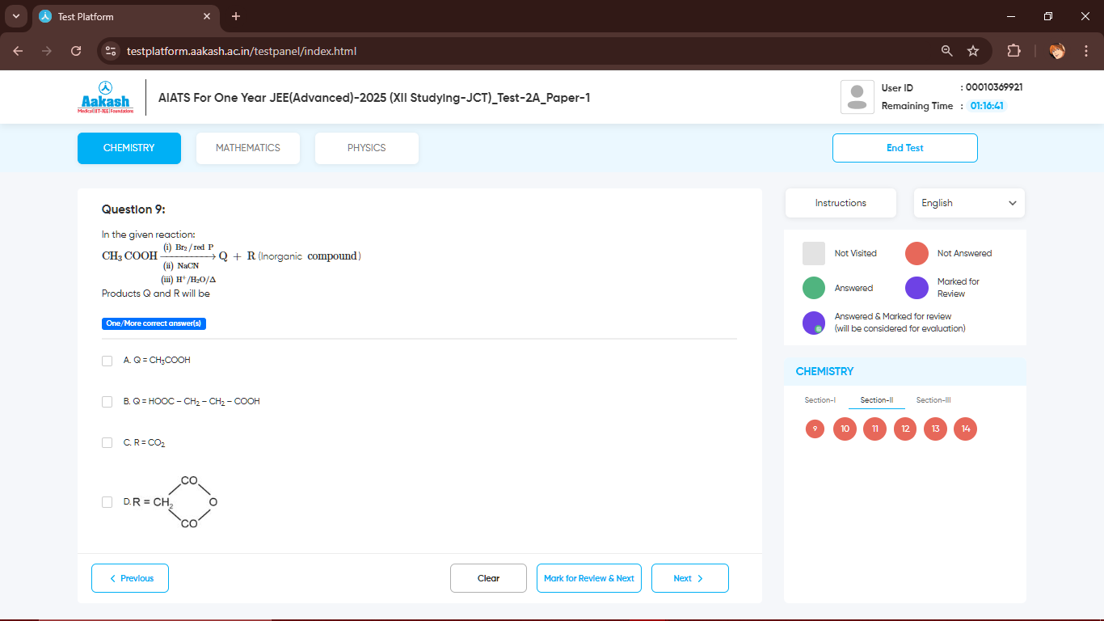Tick option C R = CO2
Image resolution: width=1104 pixels, height=621 pixels.
pyautogui.click(x=107, y=443)
